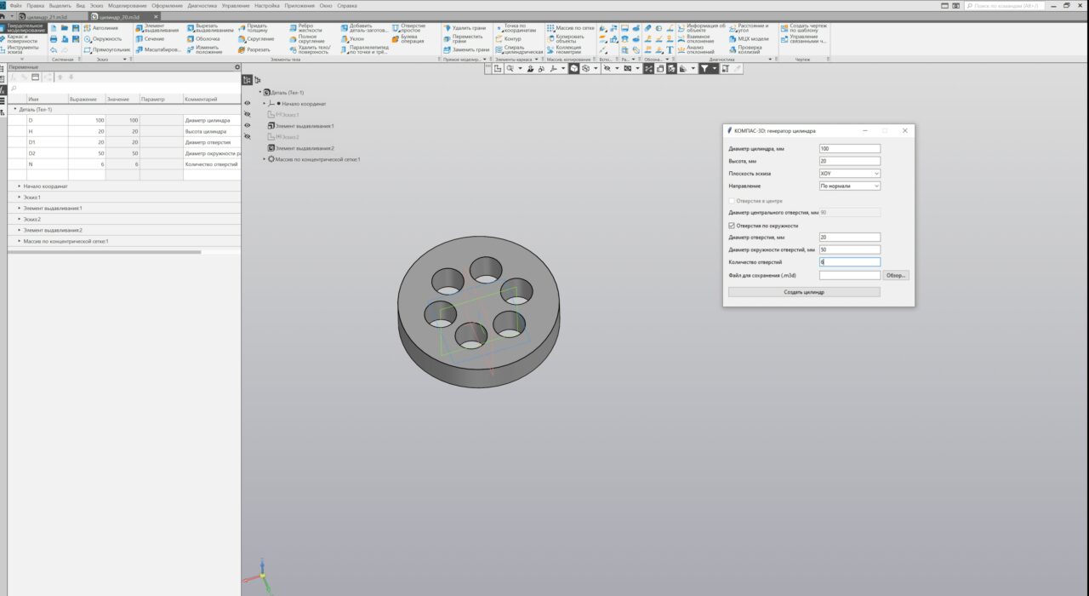Open Информация об объекте tool
1089x596 pixels.
[702, 28]
